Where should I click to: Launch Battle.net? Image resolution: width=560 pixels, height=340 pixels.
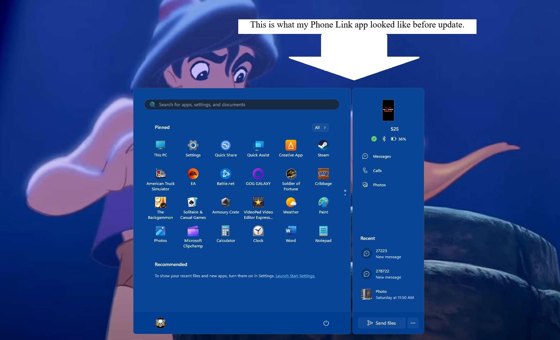coord(226,177)
